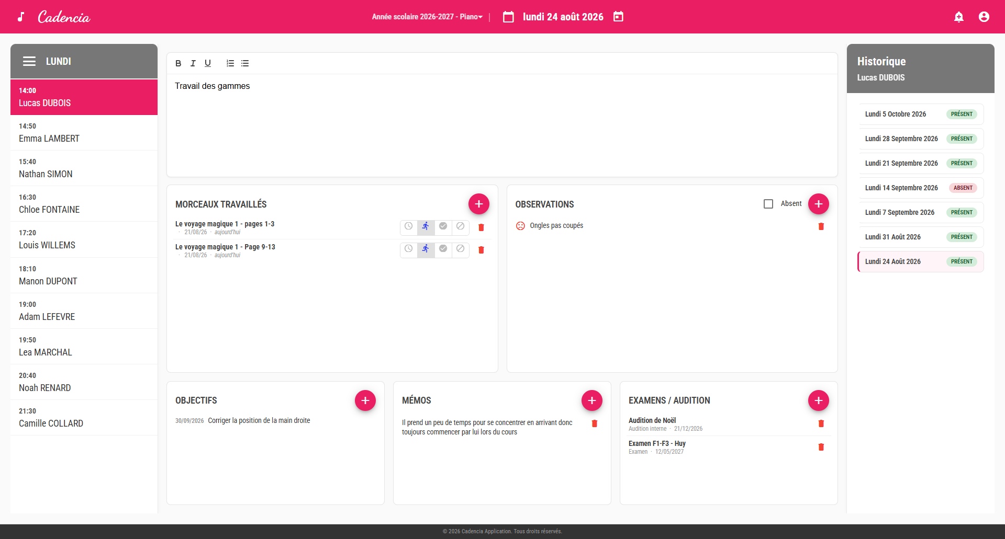Add a new mémo

[592, 400]
